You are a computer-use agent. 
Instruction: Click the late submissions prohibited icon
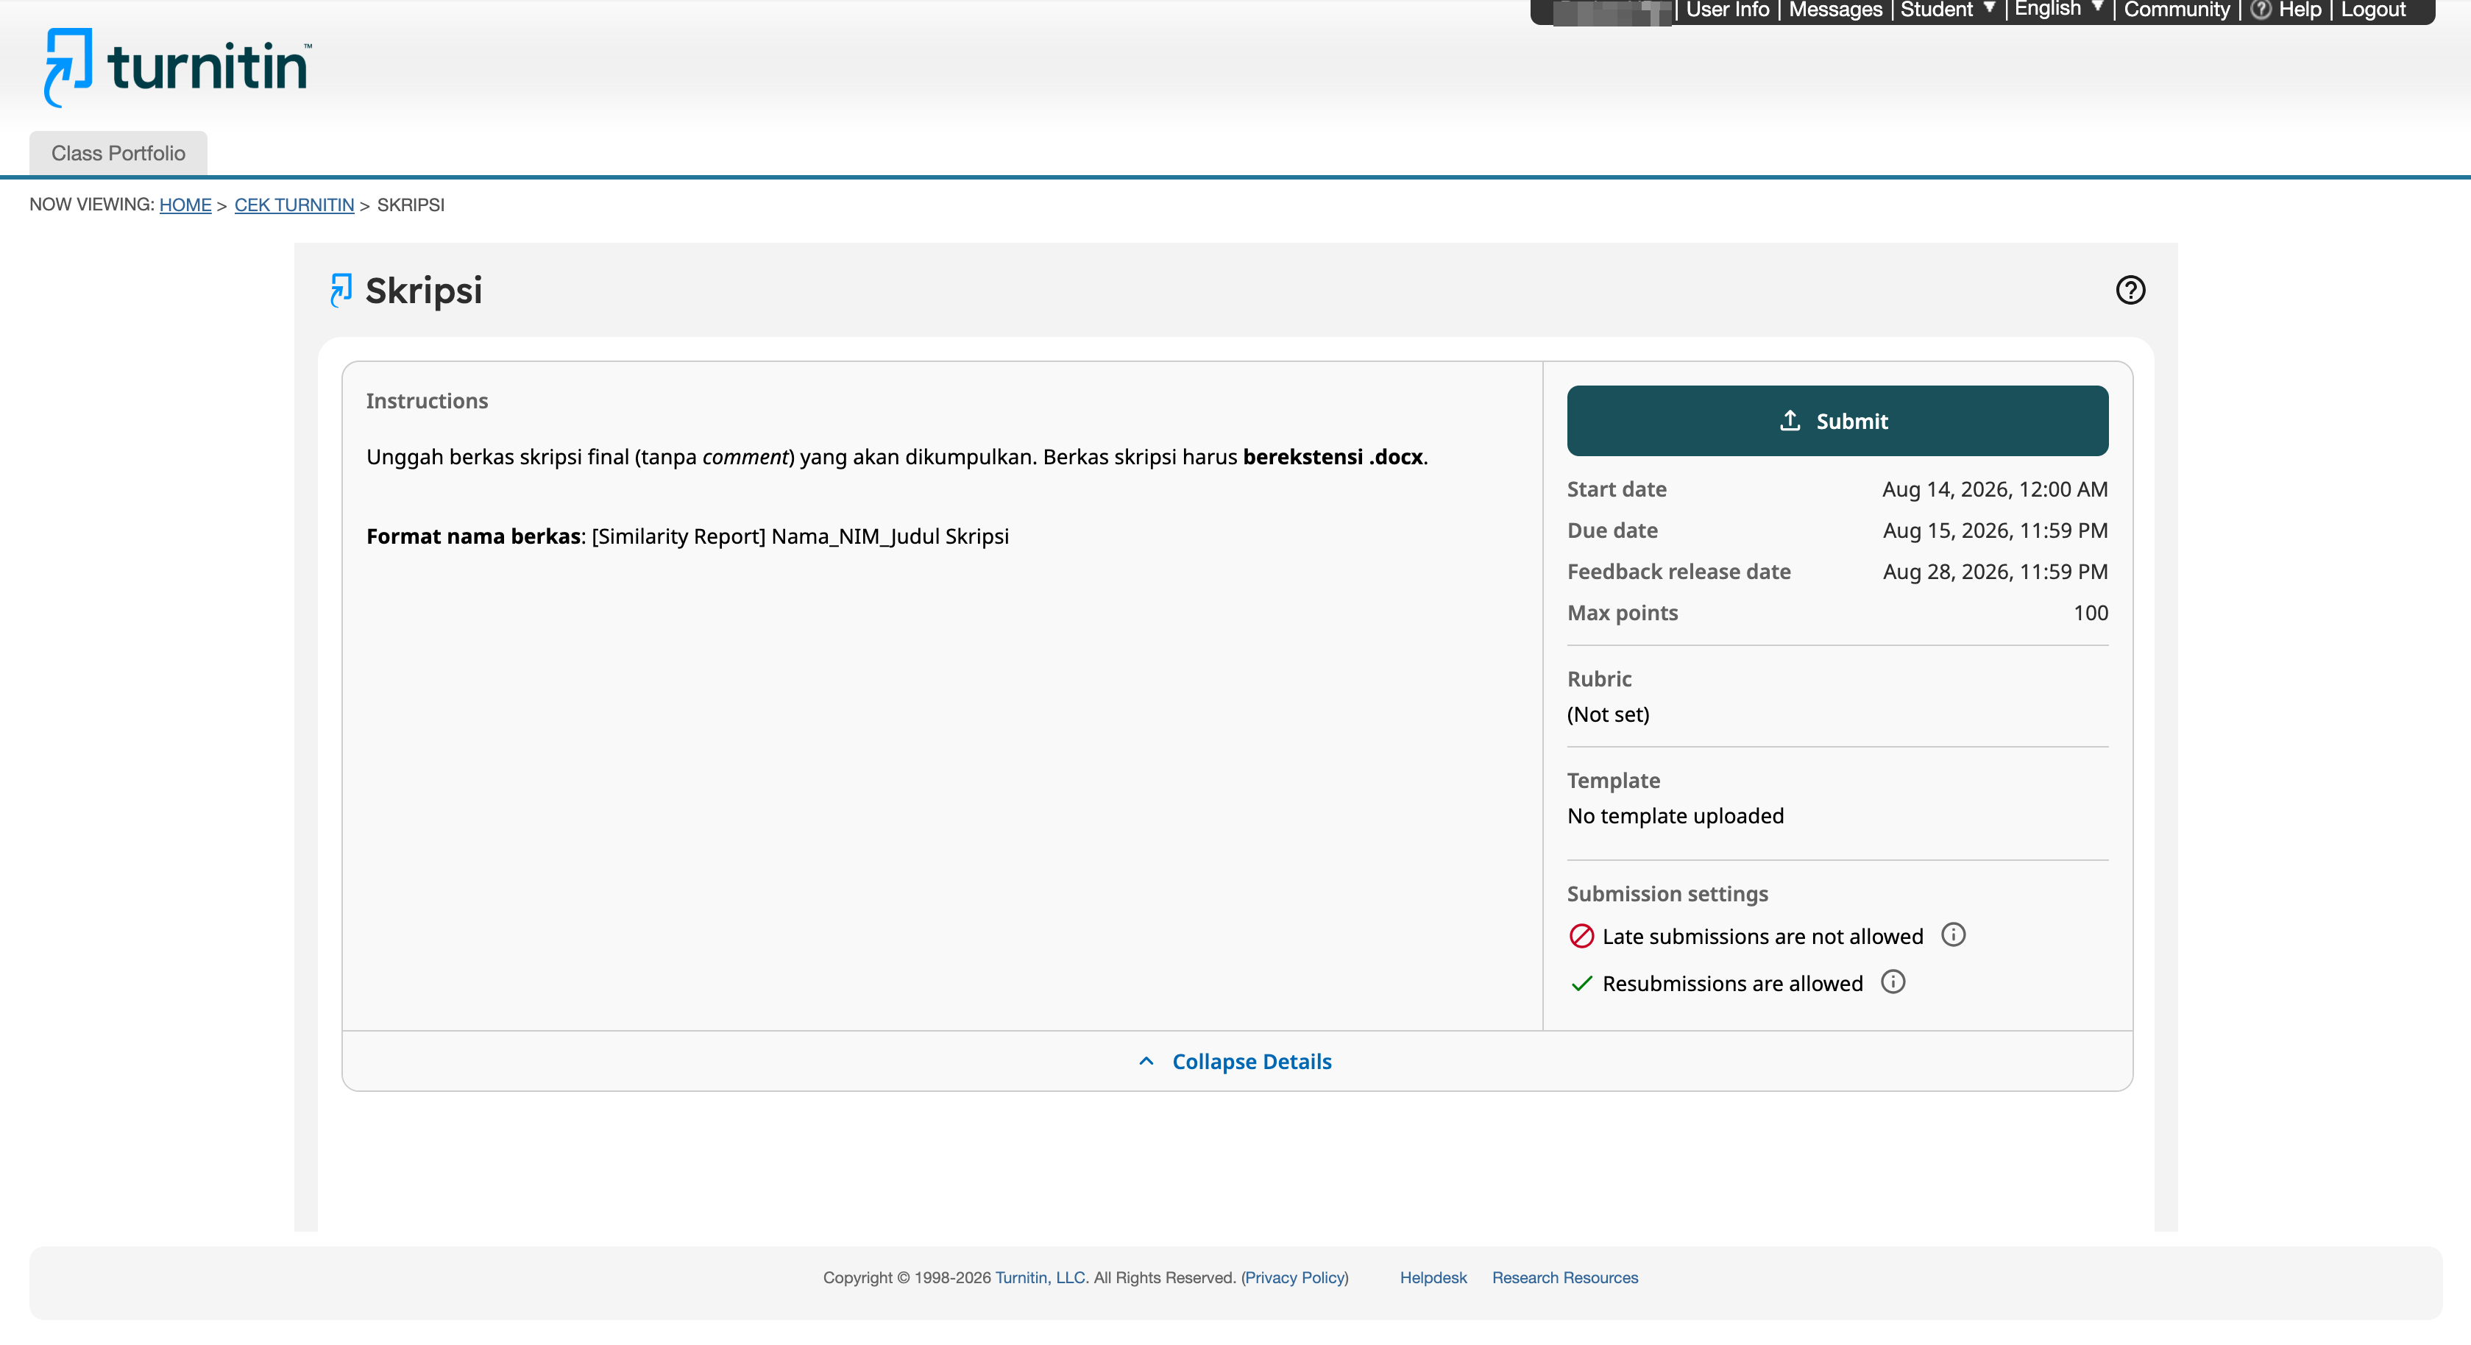click(x=1581, y=935)
